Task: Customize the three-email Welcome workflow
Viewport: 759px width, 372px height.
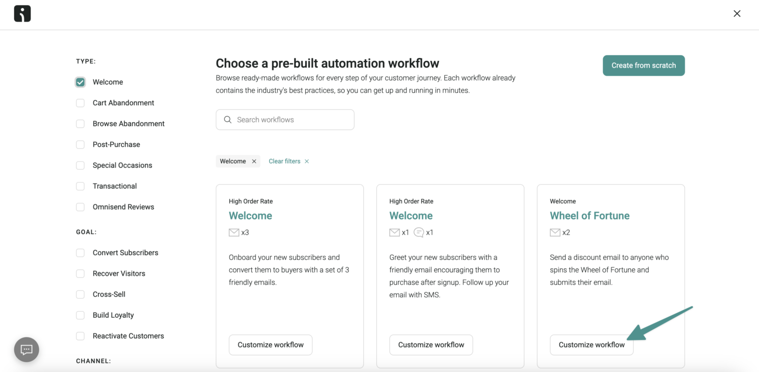Action: 270,345
